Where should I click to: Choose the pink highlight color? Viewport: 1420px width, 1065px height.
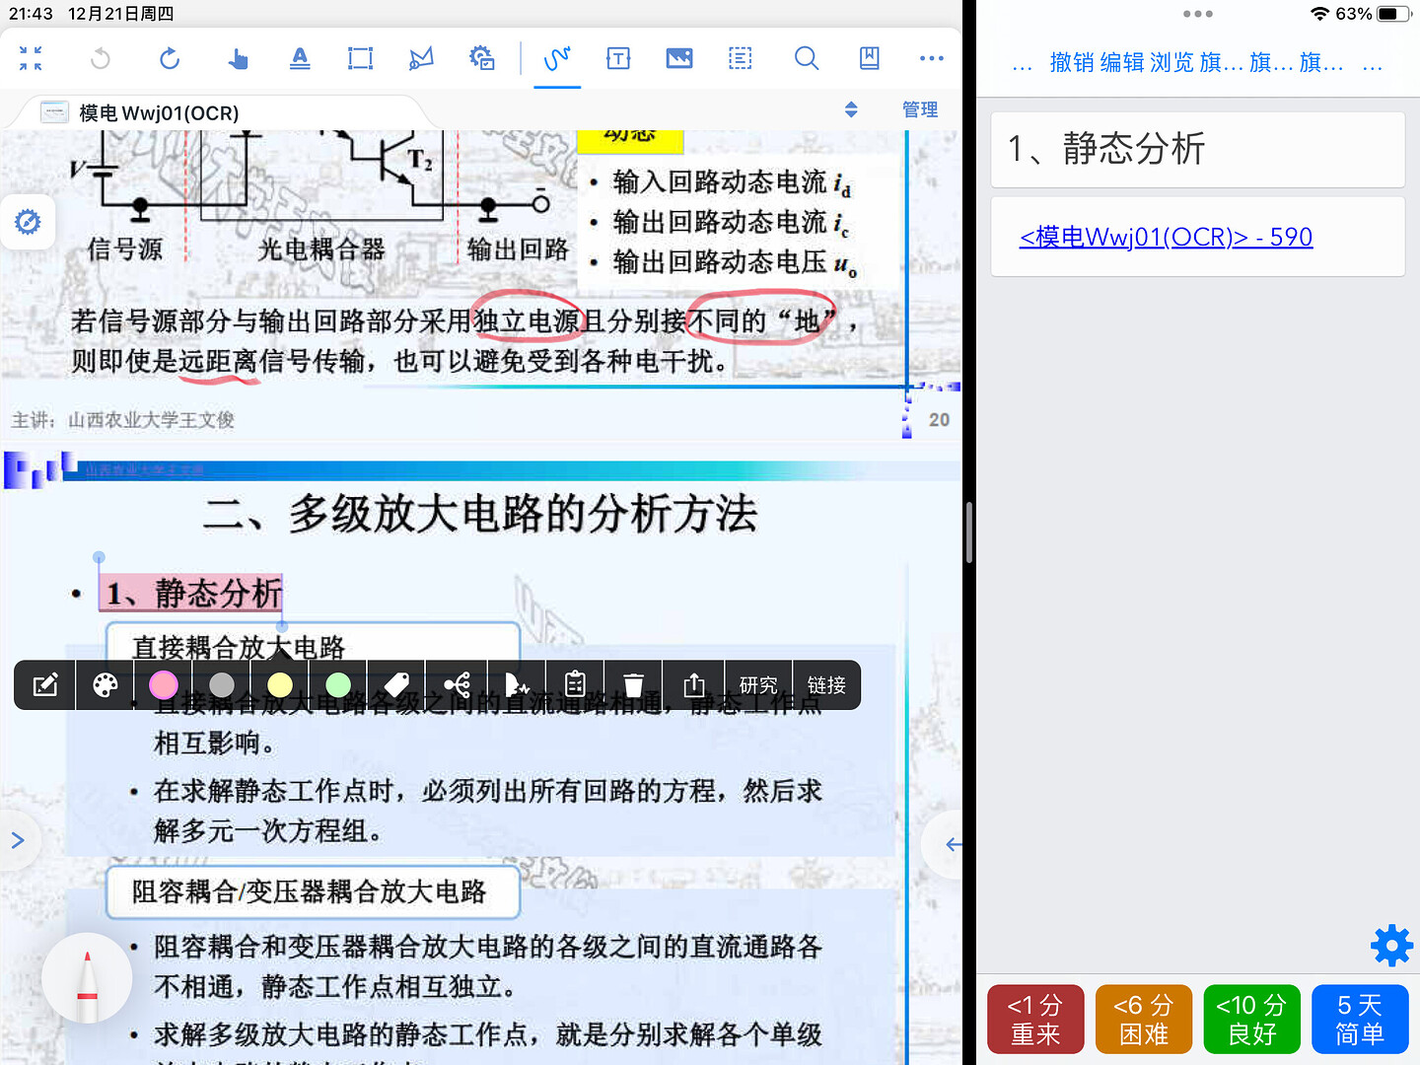coord(164,685)
